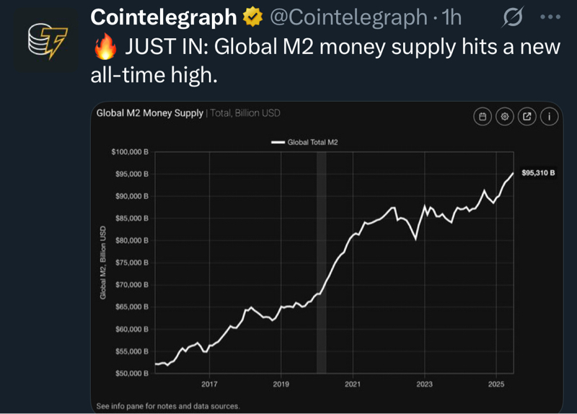Click the chart's calendar date icon
Image resolution: width=577 pixels, height=414 pixels.
[483, 116]
